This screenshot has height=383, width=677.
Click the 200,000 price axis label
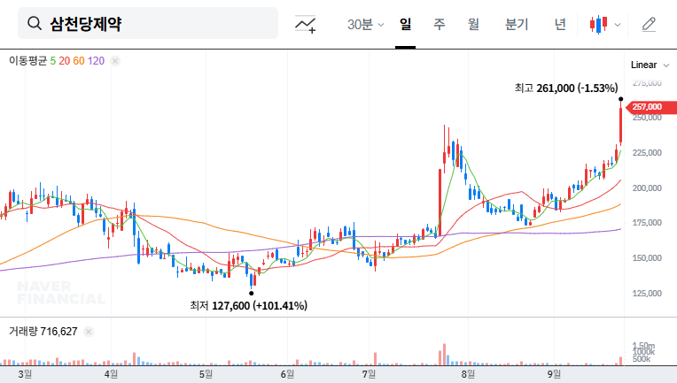click(647, 188)
